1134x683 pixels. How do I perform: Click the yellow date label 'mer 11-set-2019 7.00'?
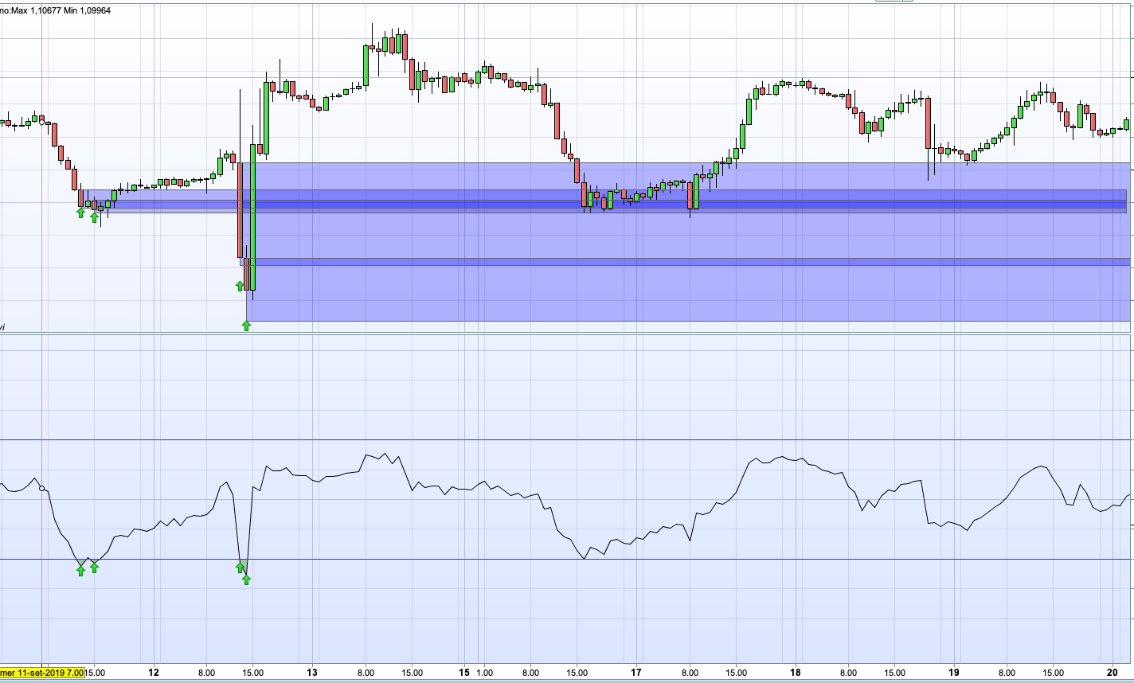coord(42,672)
